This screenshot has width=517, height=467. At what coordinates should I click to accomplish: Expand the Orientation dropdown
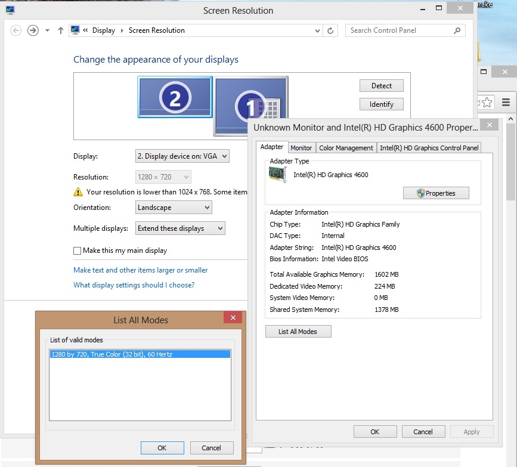coord(174,208)
